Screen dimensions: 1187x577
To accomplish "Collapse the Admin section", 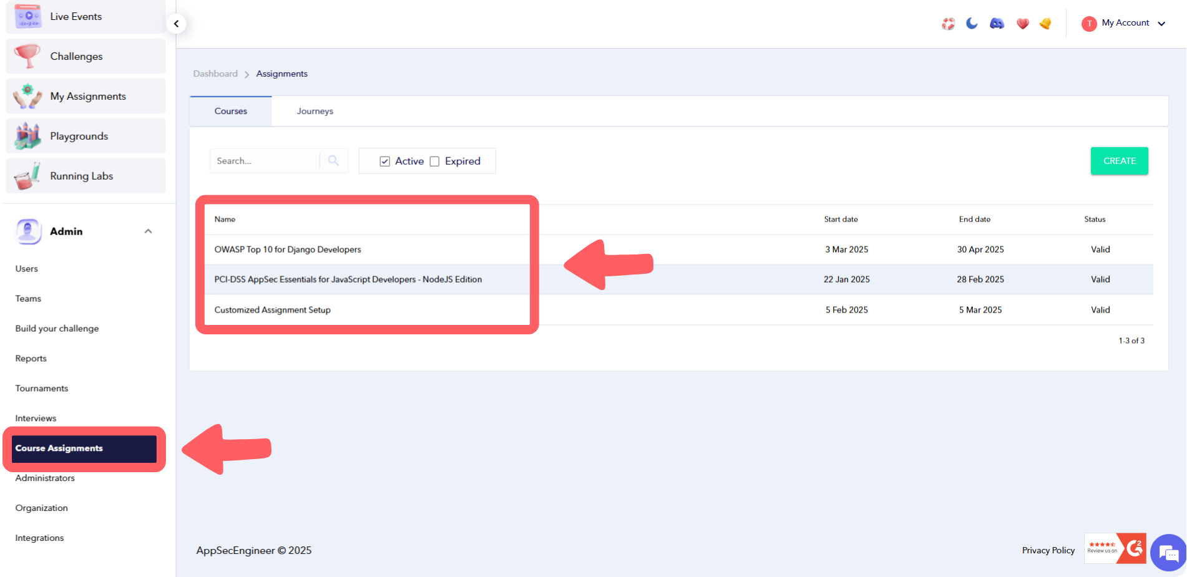I will pos(148,231).
